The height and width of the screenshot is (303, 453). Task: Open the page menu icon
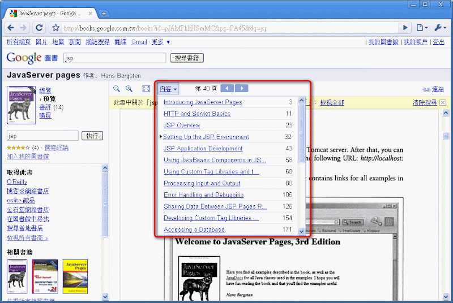click(422, 28)
